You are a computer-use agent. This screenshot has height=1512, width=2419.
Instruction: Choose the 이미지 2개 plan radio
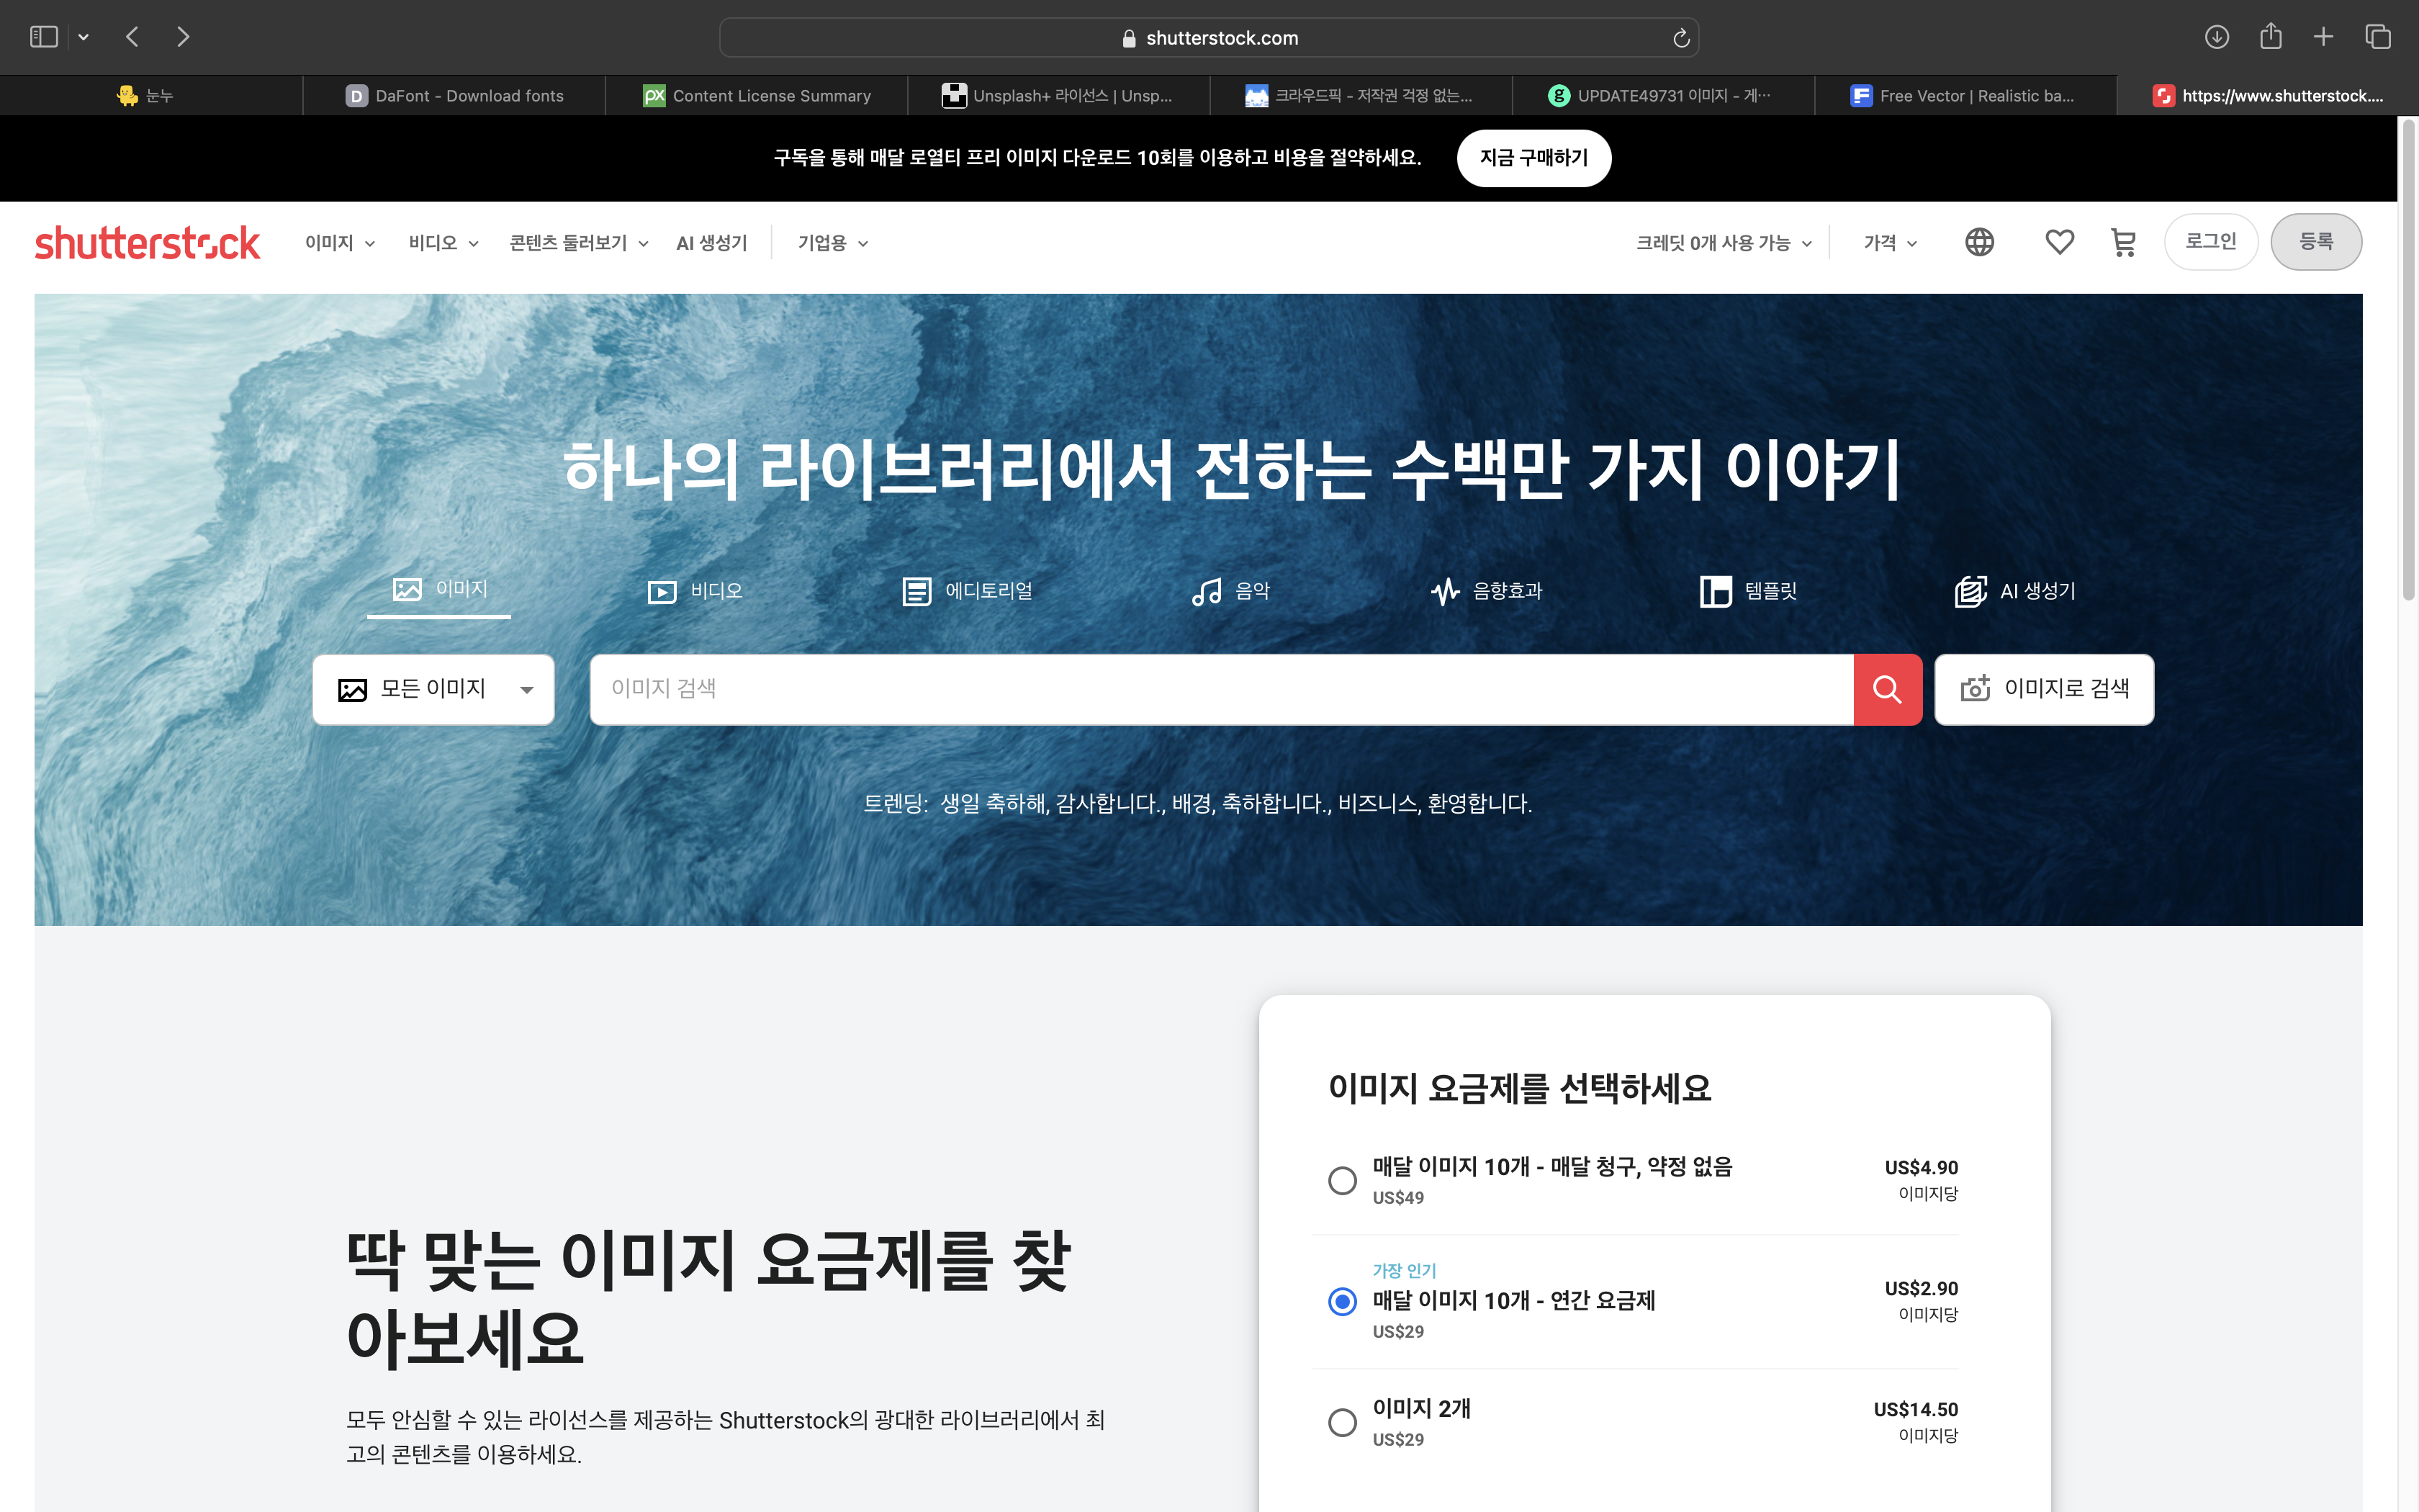[x=1341, y=1422]
